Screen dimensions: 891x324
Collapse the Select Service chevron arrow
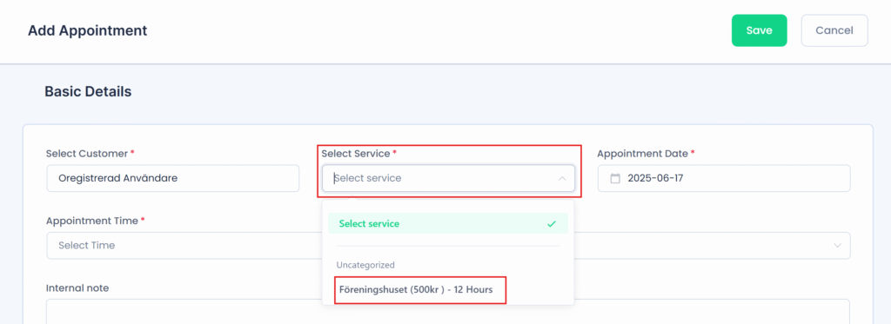[x=562, y=178]
